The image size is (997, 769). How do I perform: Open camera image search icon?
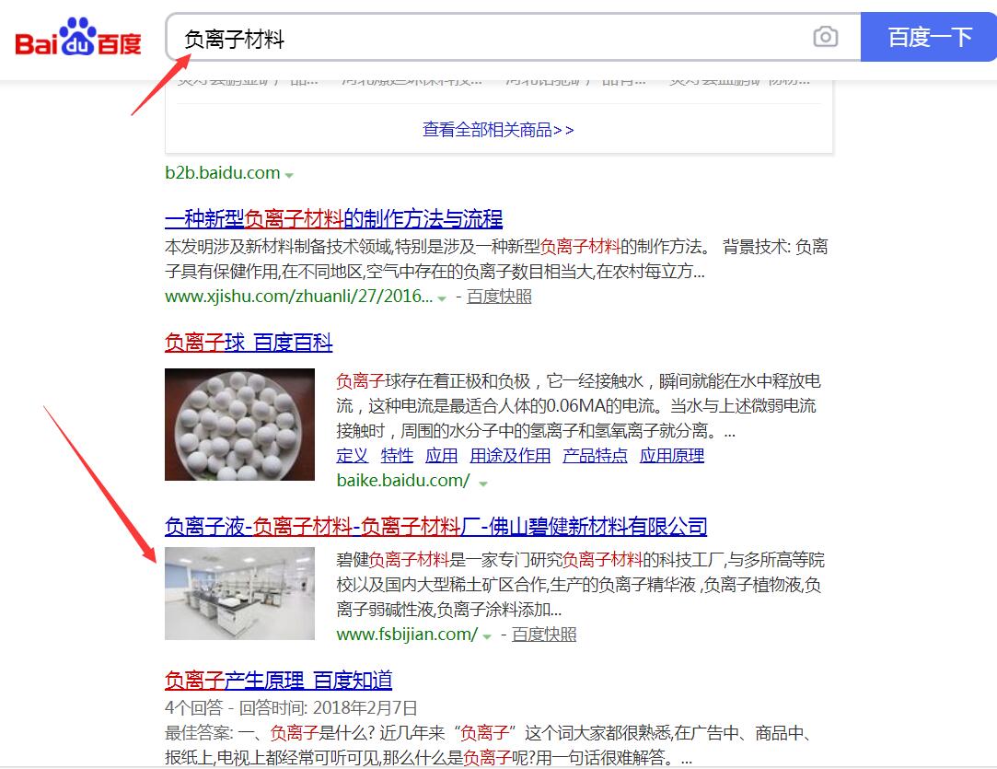coord(826,37)
